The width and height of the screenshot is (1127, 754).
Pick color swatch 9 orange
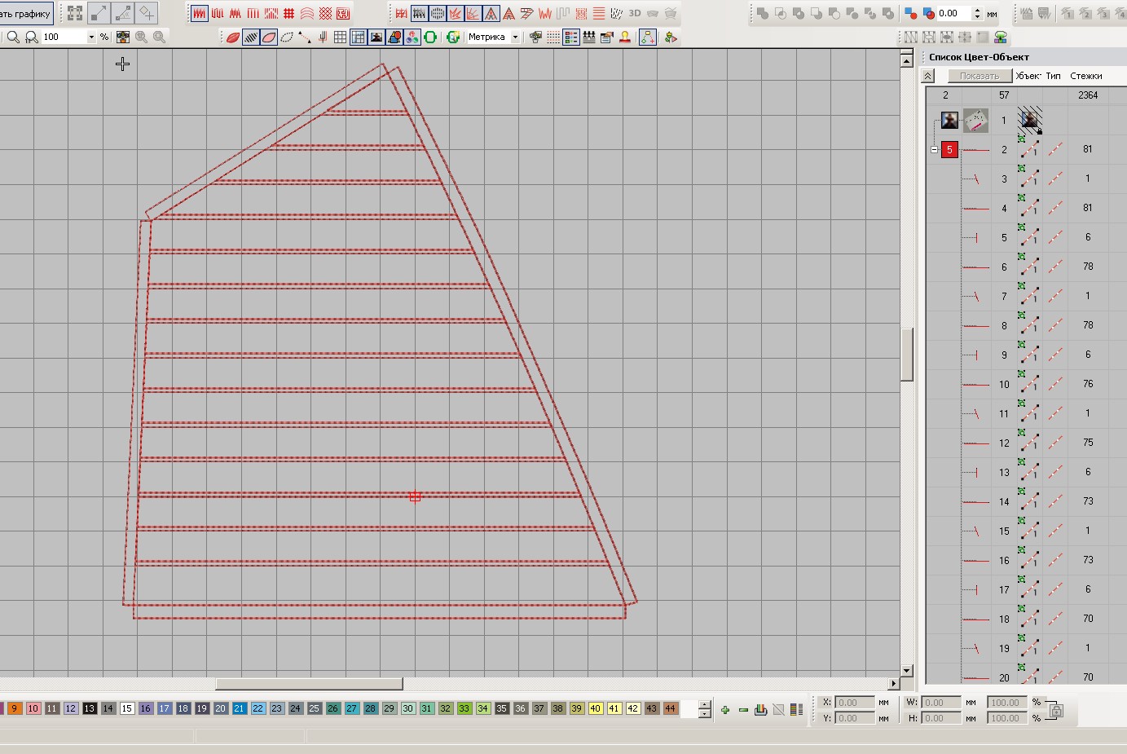15,708
